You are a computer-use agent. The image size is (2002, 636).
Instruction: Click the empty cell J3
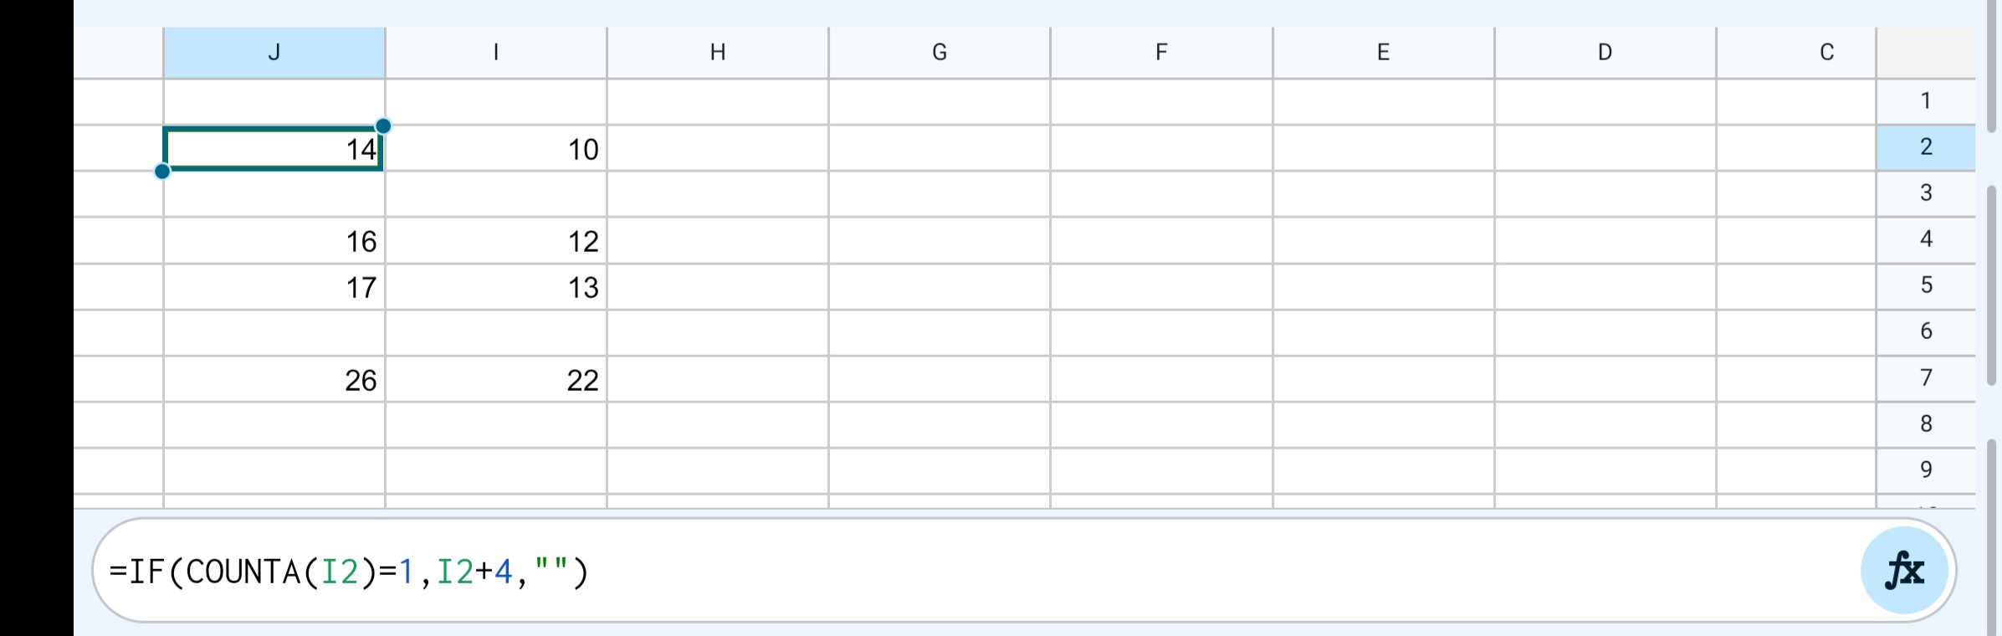(274, 194)
